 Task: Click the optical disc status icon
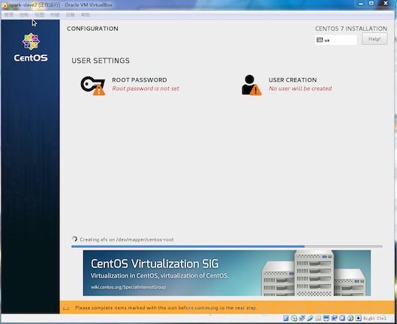(x=294, y=318)
